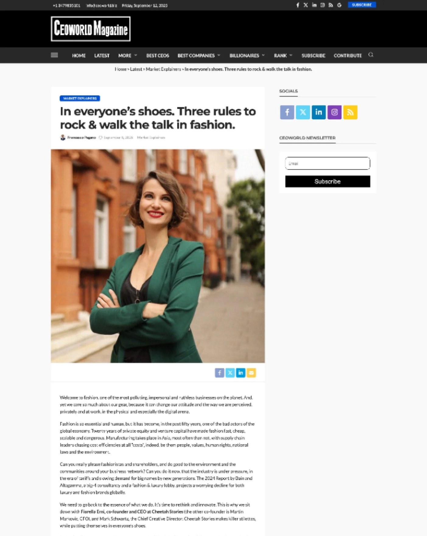Open the hamburger menu in navigation bar
The image size is (427, 536).
[x=54, y=55]
